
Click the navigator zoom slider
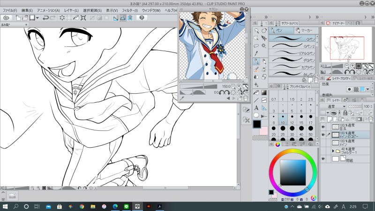331,66
